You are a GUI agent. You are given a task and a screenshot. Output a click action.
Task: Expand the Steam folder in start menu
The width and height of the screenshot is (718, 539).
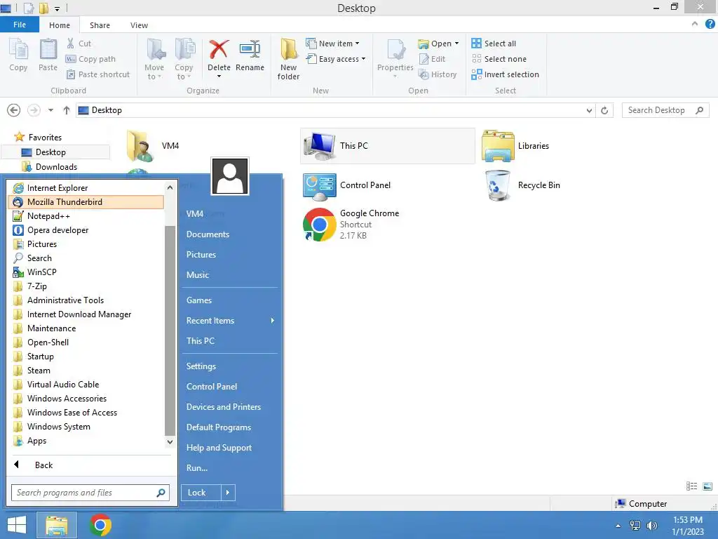click(86, 371)
